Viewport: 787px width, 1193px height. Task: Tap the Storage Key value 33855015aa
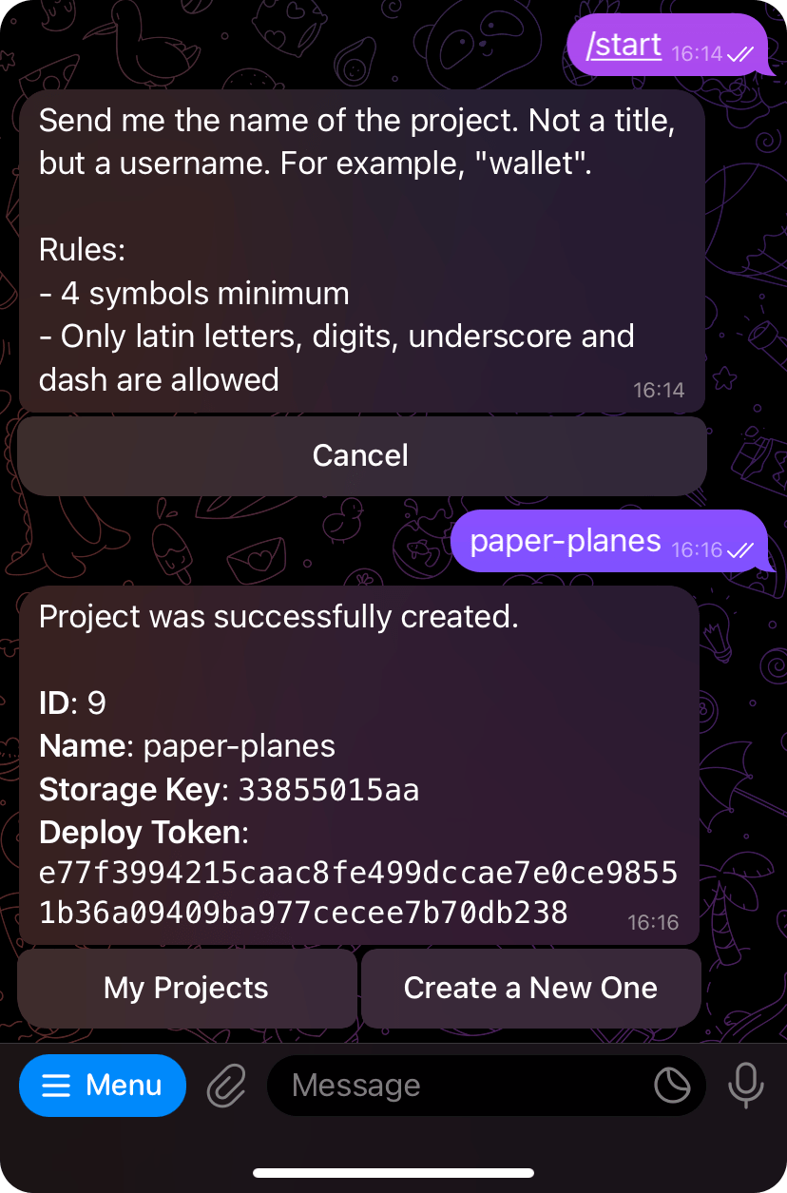[x=329, y=790]
